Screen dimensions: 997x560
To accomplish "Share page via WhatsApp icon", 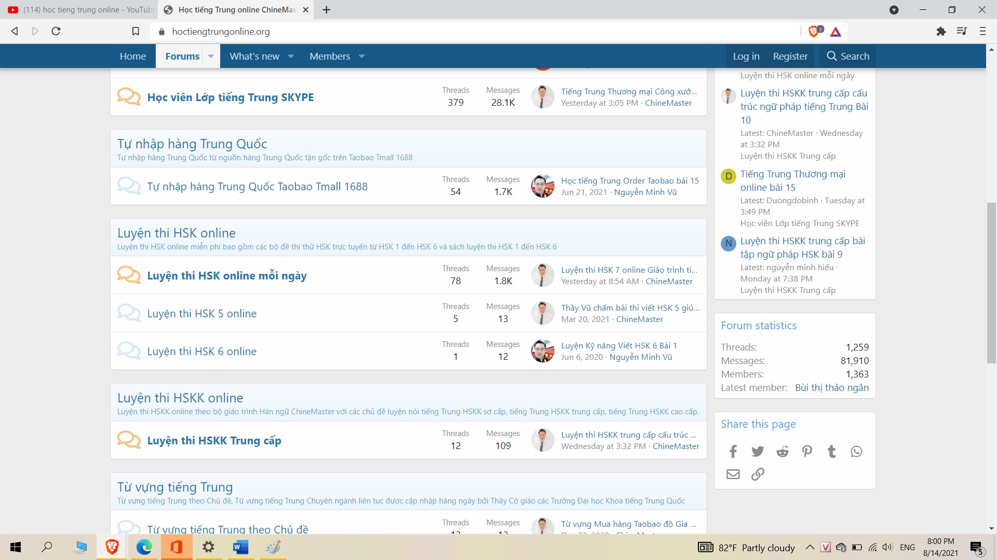I will point(856,452).
